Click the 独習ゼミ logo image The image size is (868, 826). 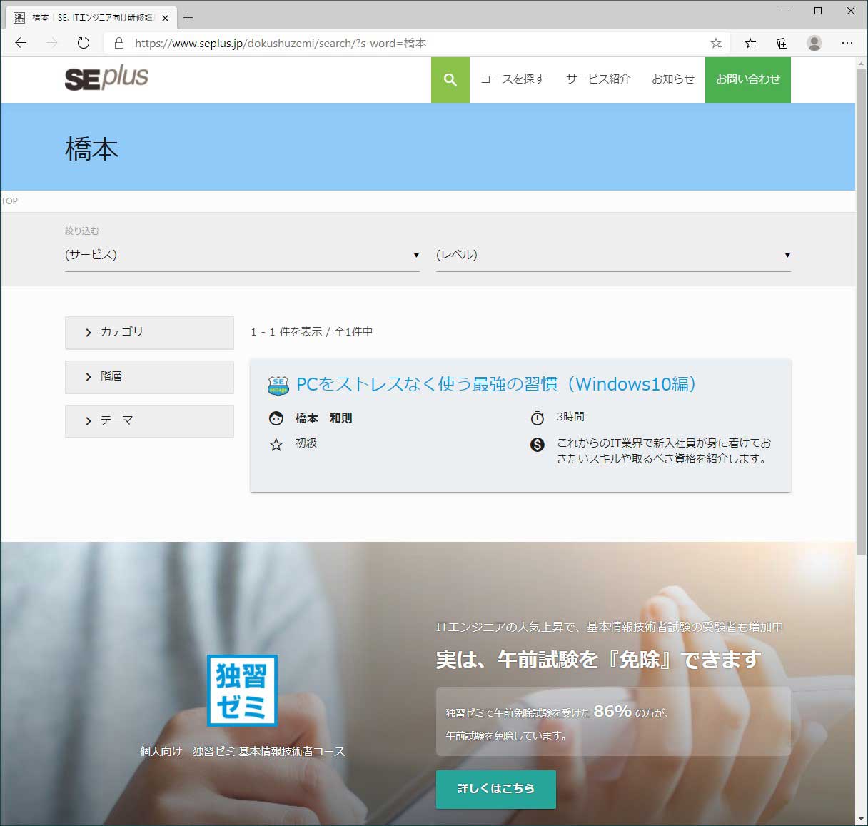(242, 690)
